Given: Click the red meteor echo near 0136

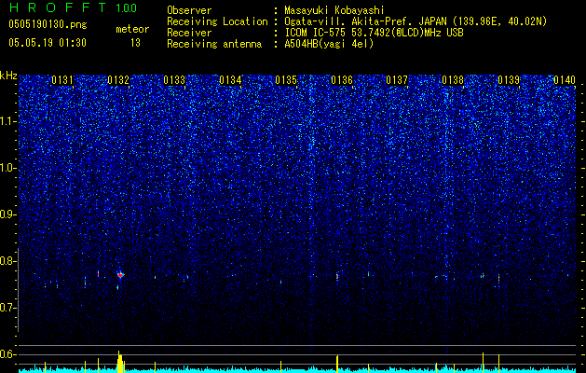Looking at the screenshot, I should click(337, 276).
